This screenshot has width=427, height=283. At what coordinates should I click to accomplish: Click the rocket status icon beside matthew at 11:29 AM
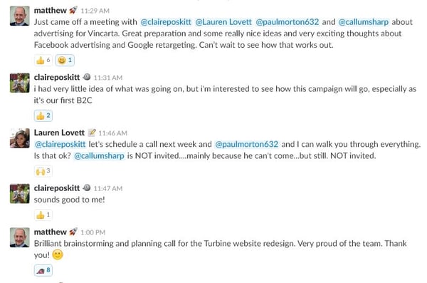click(73, 11)
